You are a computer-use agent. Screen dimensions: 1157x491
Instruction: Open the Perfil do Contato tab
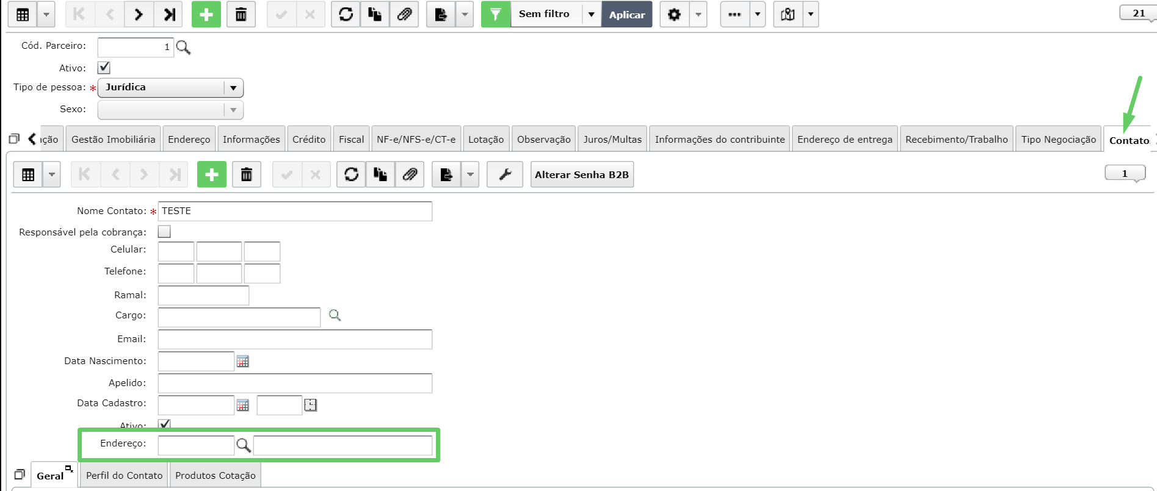(x=125, y=475)
